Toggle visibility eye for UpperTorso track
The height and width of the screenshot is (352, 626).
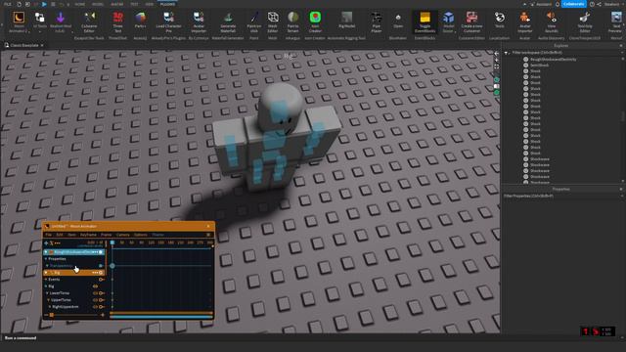[95, 300]
